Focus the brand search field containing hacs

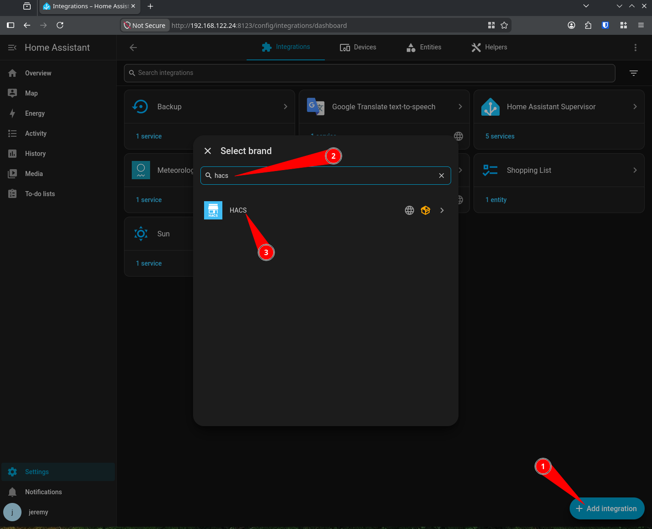[326, 176]
